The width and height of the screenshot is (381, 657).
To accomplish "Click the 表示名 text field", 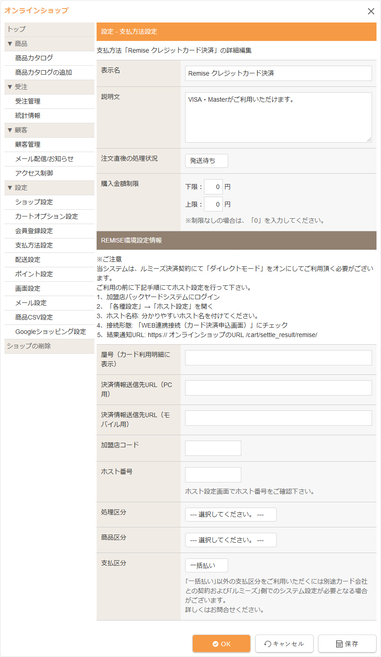I will [x=278, y=73].
